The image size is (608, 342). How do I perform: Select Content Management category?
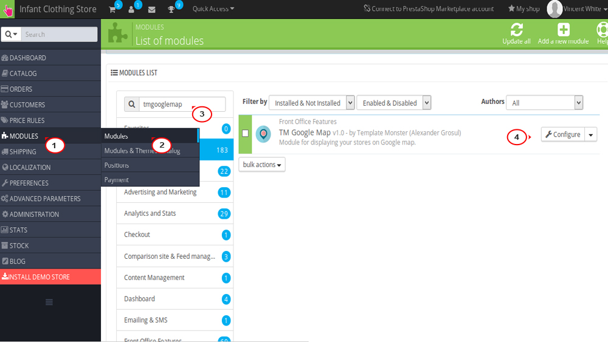[x=175, y=278]
